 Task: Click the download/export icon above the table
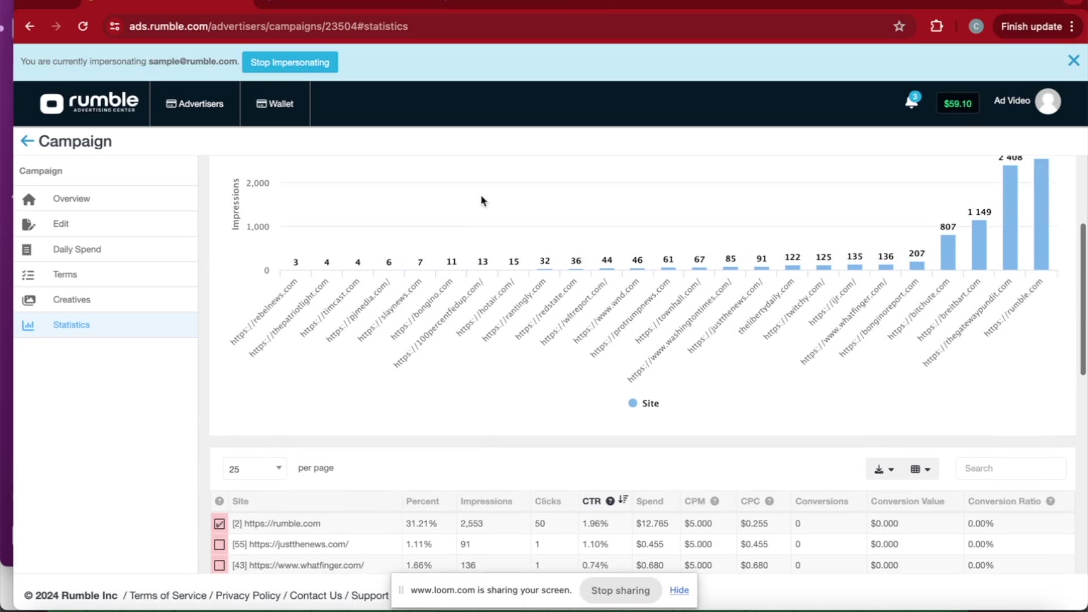[x=879, y=469]
